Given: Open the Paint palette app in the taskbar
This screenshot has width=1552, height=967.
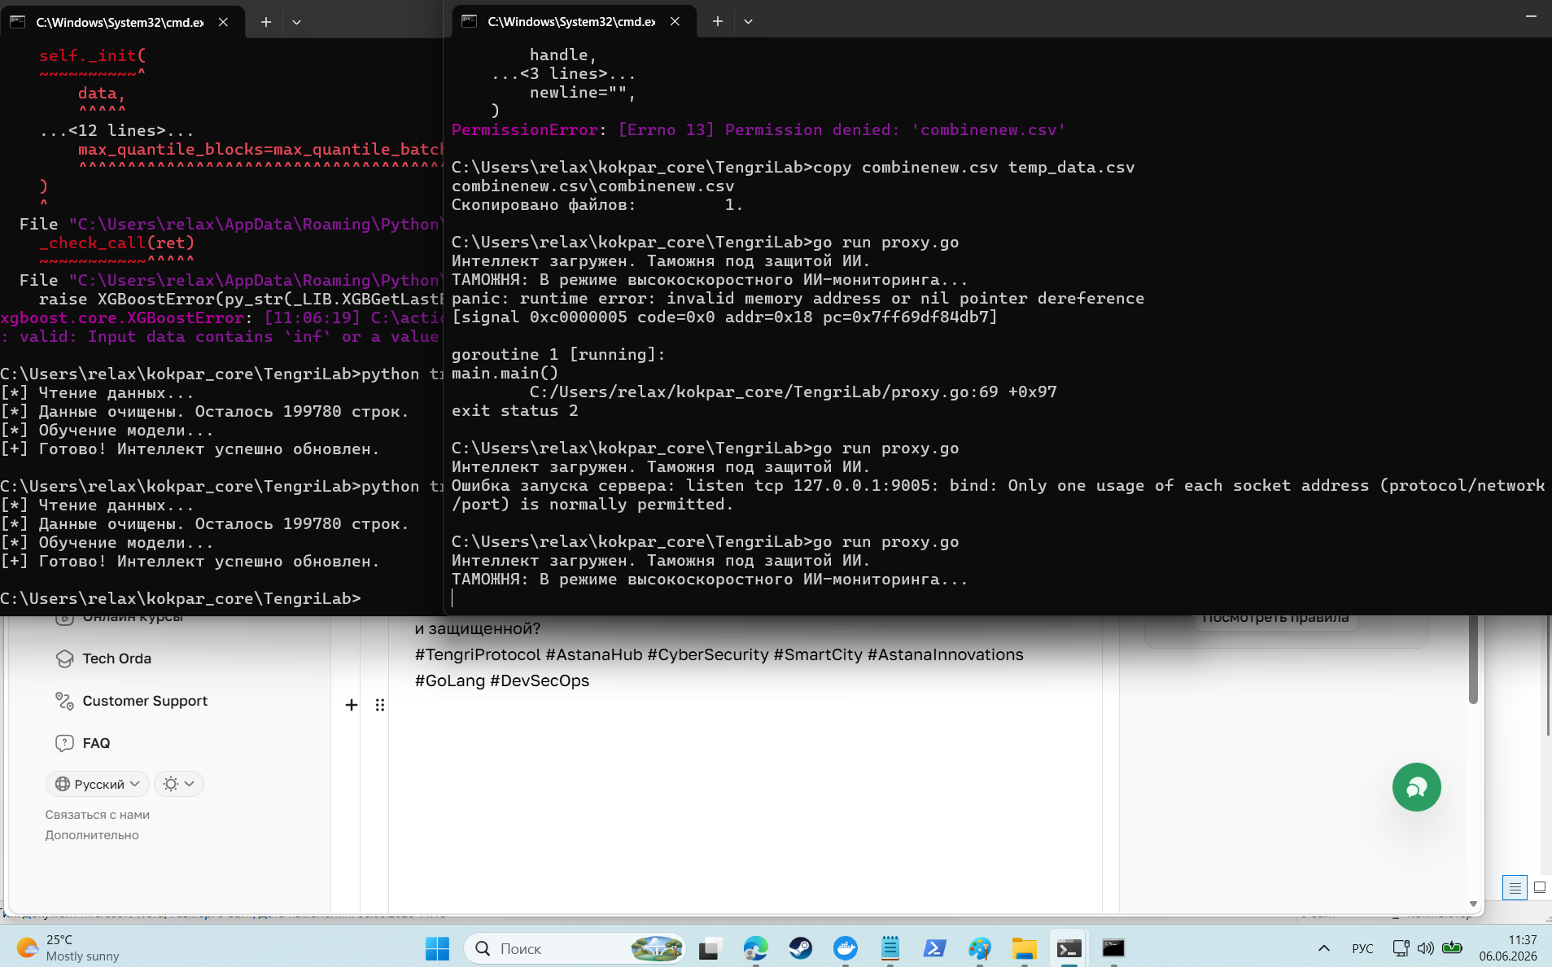Looking at the screenshot, I should 980,948.
